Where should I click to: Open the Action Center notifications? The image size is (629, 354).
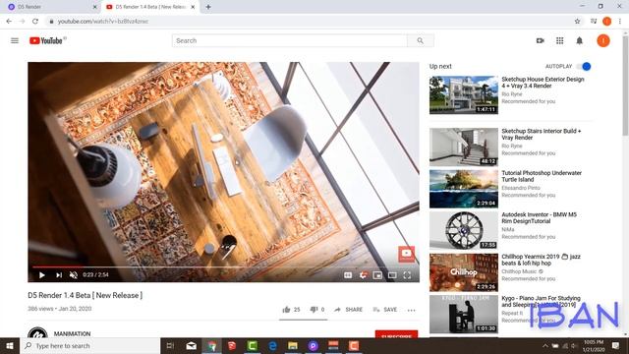tap(615, 345)
